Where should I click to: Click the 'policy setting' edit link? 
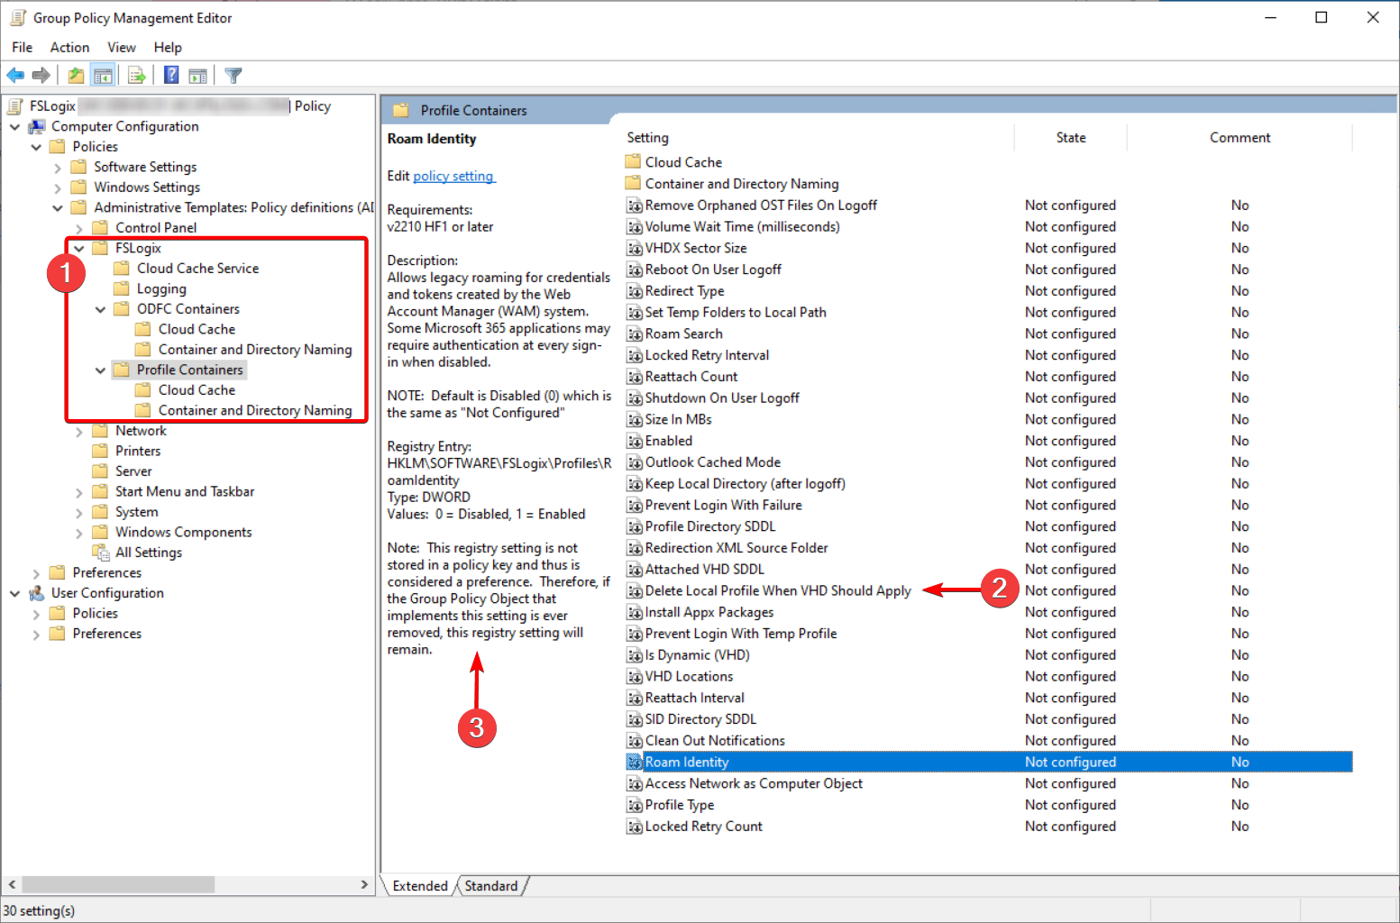(x=453, y=176)
